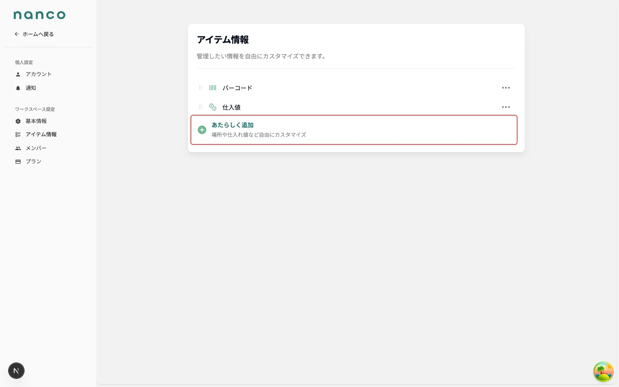Click the アカウント person icon
Screen dimensions: 619x387
[x=18, y=74]
